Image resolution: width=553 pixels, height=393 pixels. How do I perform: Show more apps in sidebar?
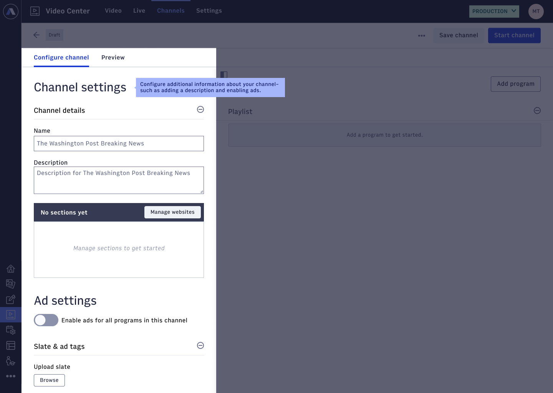pos(11,376)
